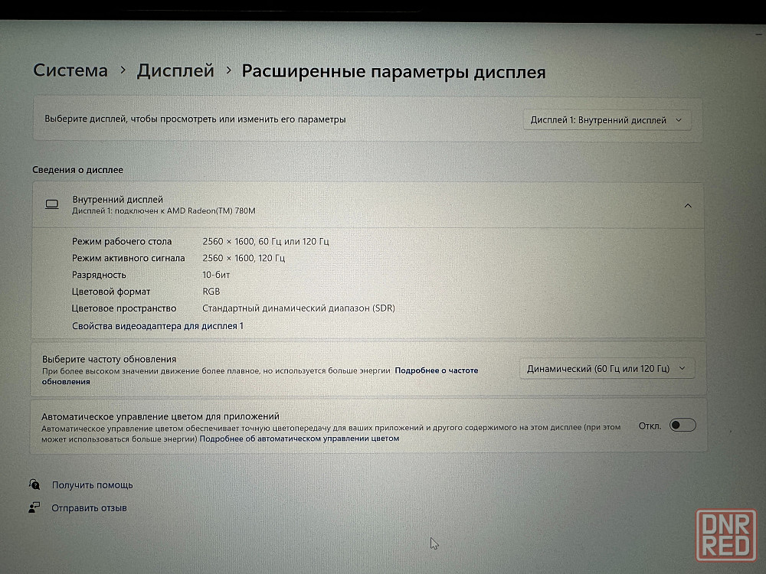The width and height of the screenshot is (766, 574).
Task: Open the Дисплей 1: Внутренний дисплей dropdown
Action: tap(607, 120)
